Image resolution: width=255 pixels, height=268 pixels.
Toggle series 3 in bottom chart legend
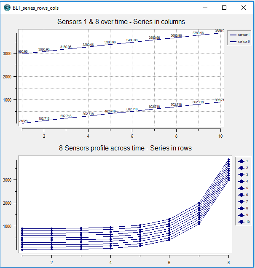[243, 174]
